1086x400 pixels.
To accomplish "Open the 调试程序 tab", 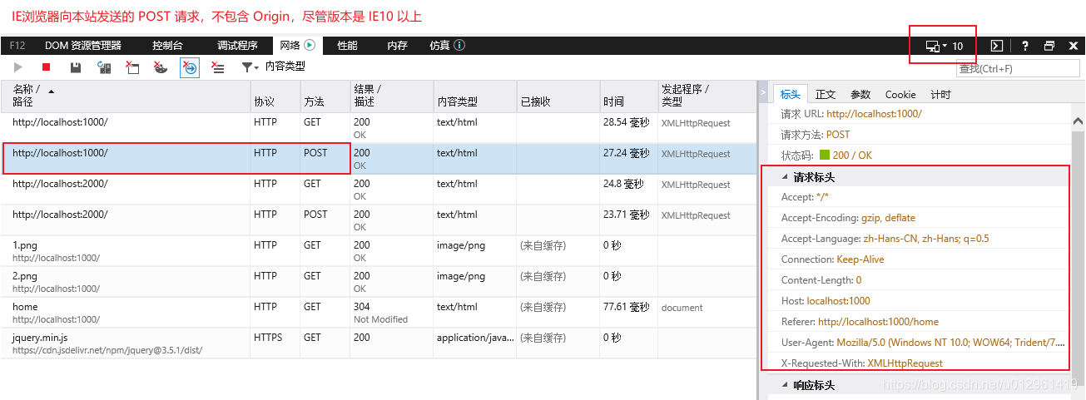I will (x=237, y=46).
